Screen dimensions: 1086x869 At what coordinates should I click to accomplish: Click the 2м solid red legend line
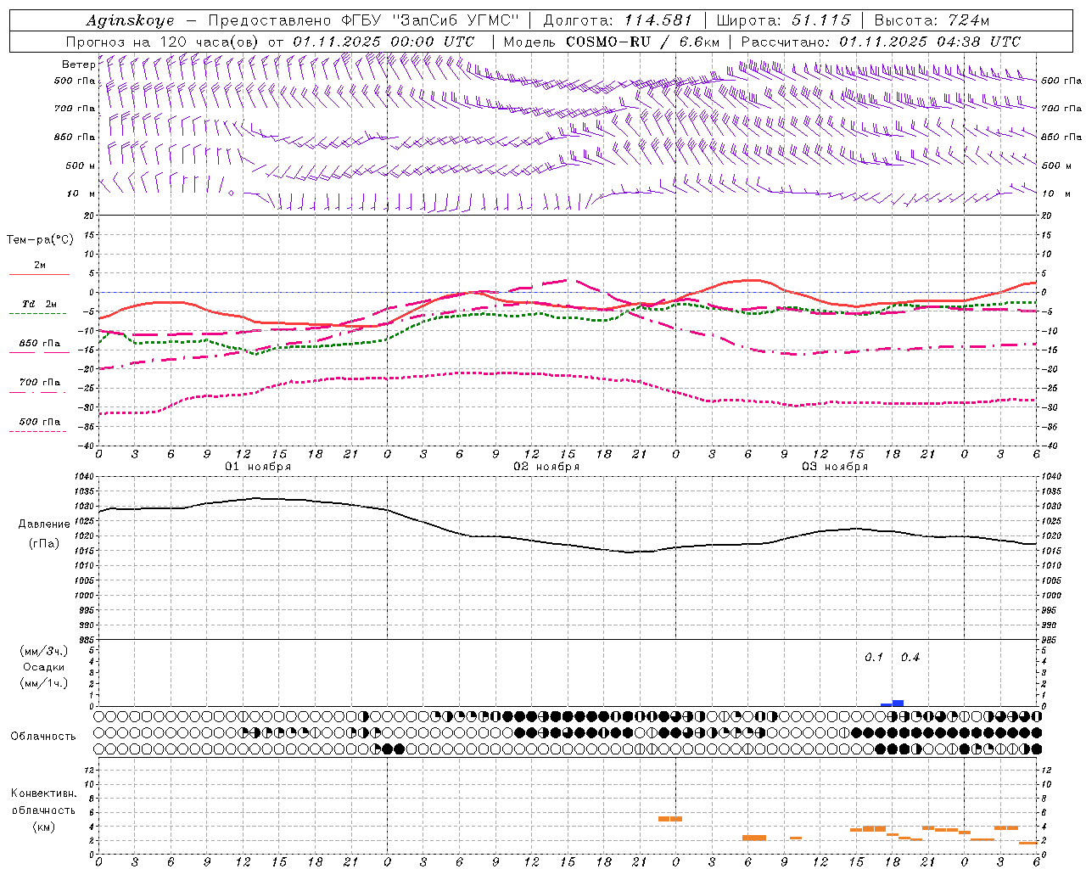(x=39, y=274)
